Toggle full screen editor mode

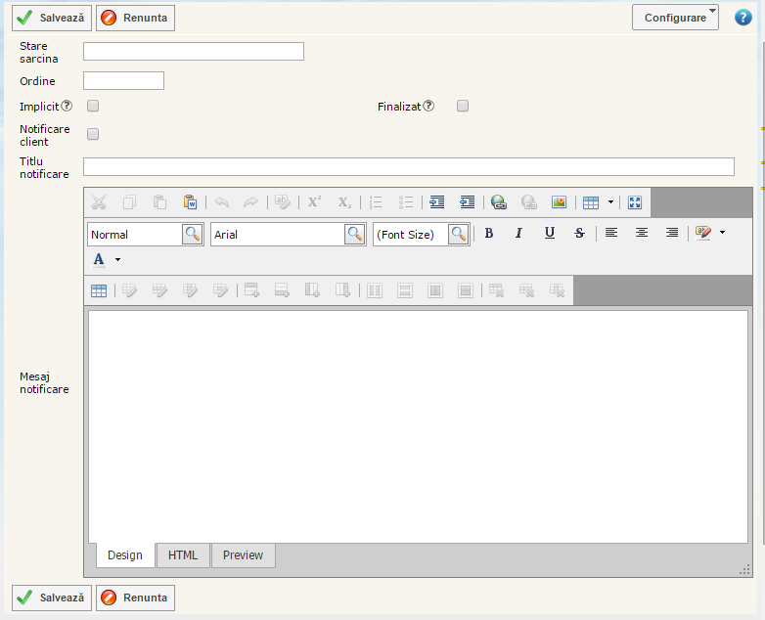pos(635,202)
